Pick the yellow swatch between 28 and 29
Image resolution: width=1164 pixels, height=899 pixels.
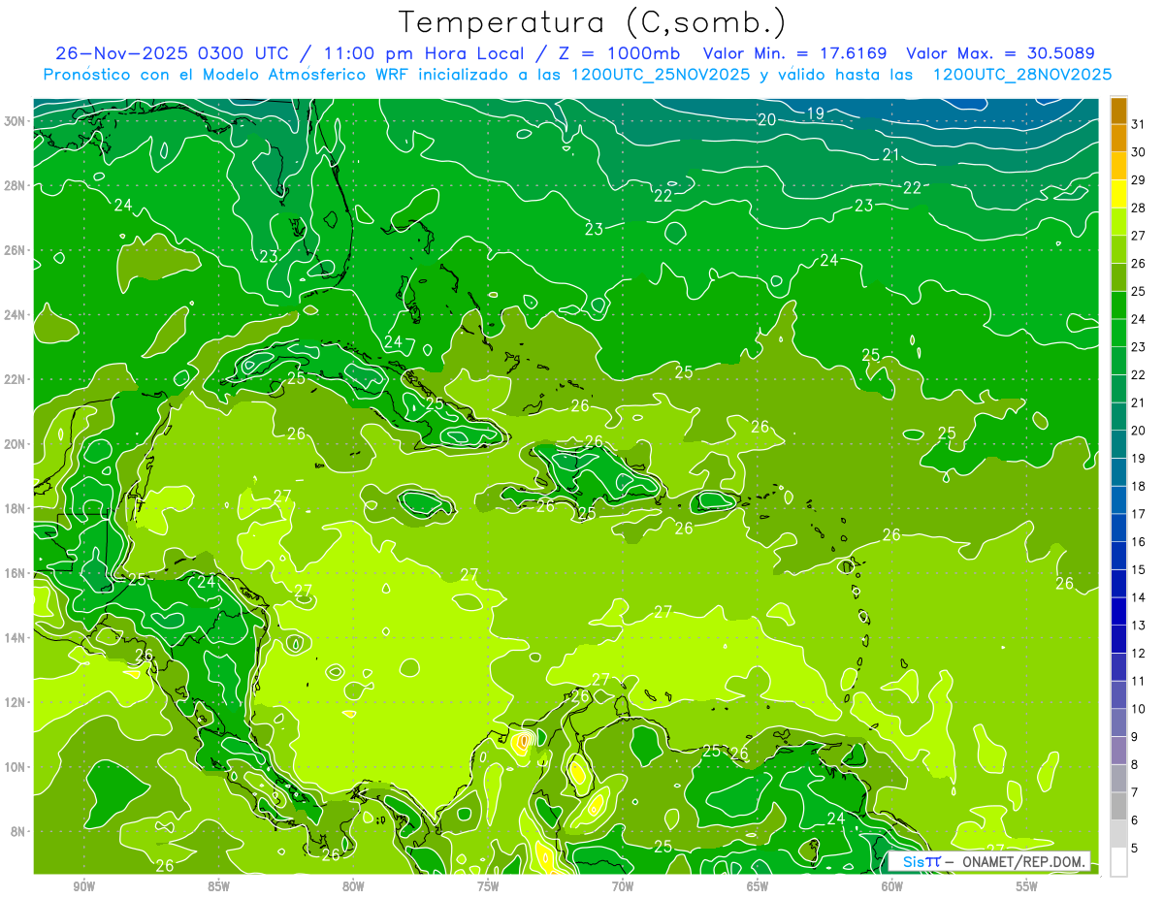click(1118, 194)
